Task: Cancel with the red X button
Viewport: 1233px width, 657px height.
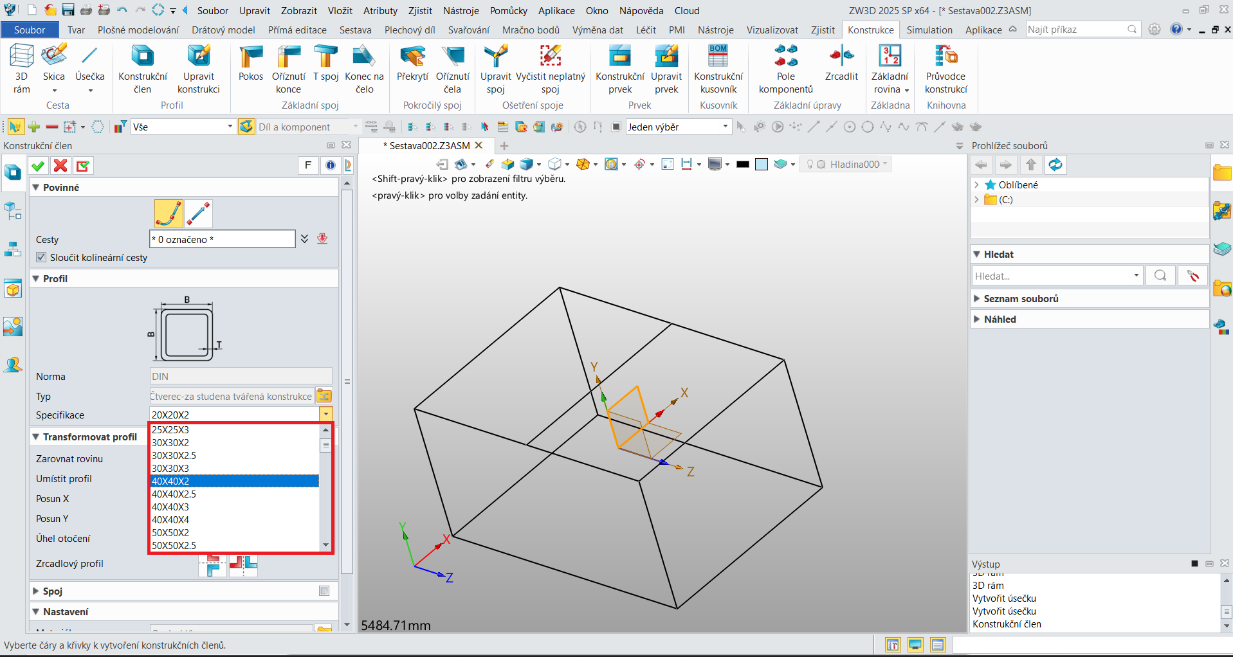Action: pyautogui.click(x=60, y=166)
